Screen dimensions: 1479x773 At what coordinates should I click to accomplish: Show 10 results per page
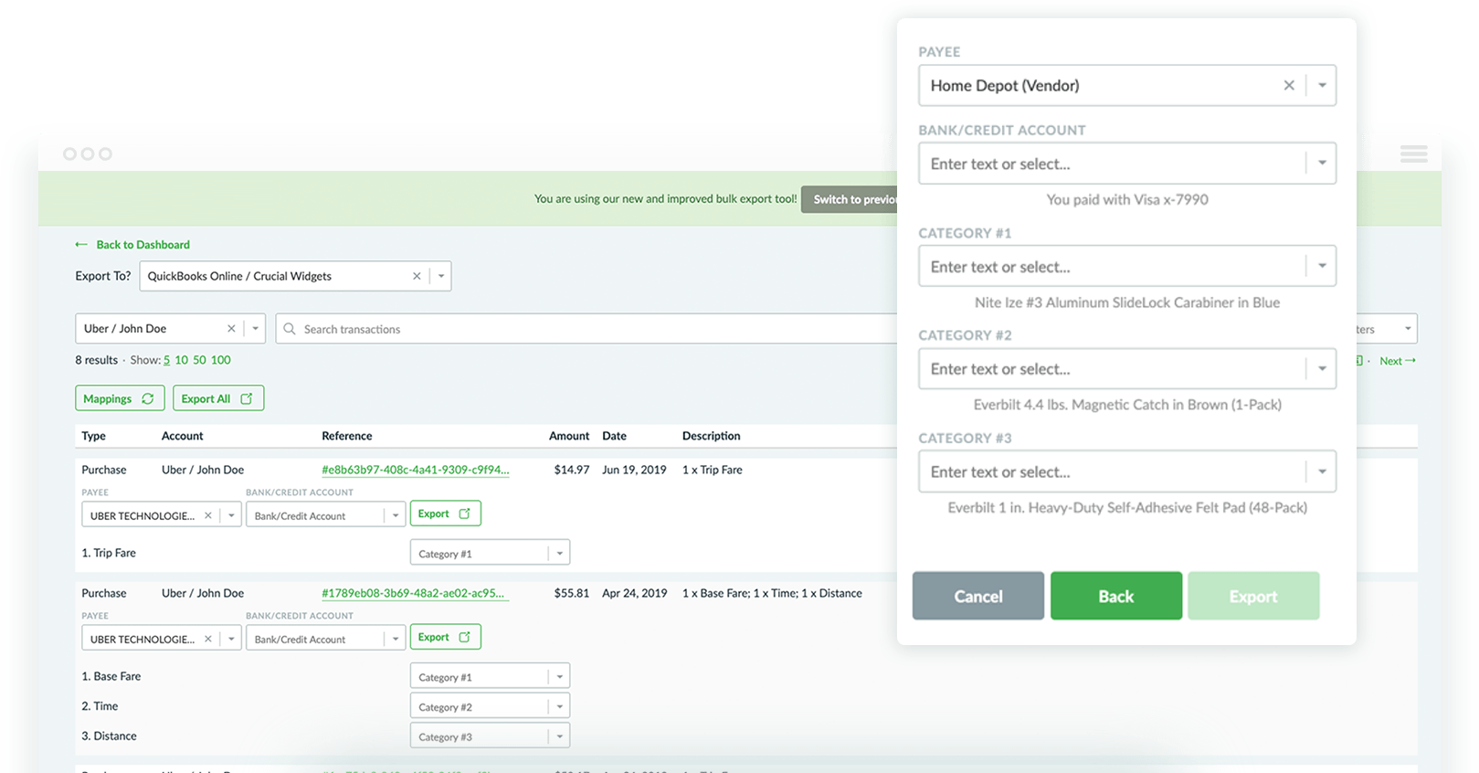click(x=181, y=360)
